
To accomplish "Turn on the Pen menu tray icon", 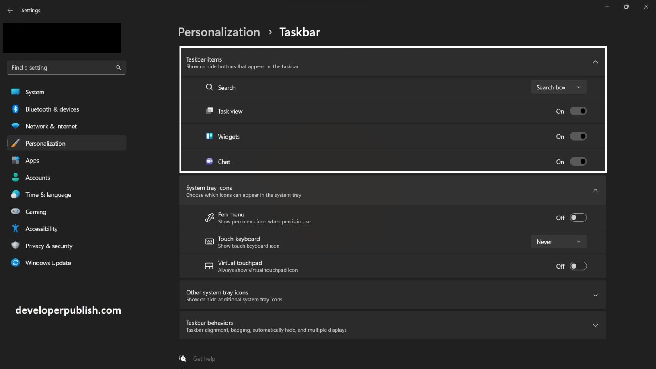I will pos(579,217).
